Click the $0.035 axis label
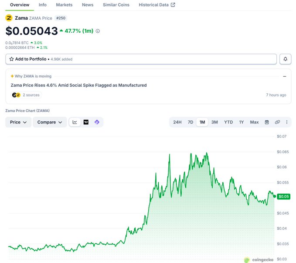 point(283,244)
